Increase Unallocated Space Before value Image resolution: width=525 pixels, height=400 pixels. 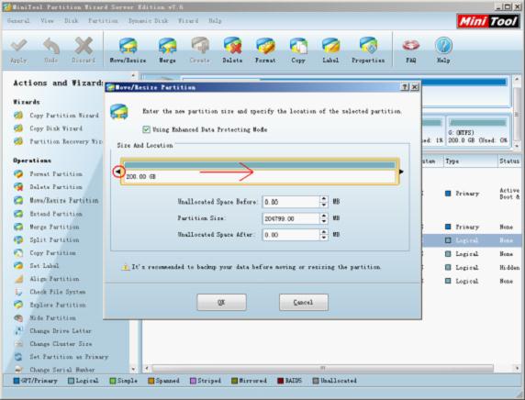pyautogui.click(x=323, y=199)
